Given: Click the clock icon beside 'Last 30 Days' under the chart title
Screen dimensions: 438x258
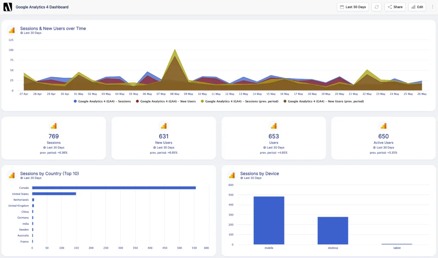Looking at the screenshot, I should 22,32.
